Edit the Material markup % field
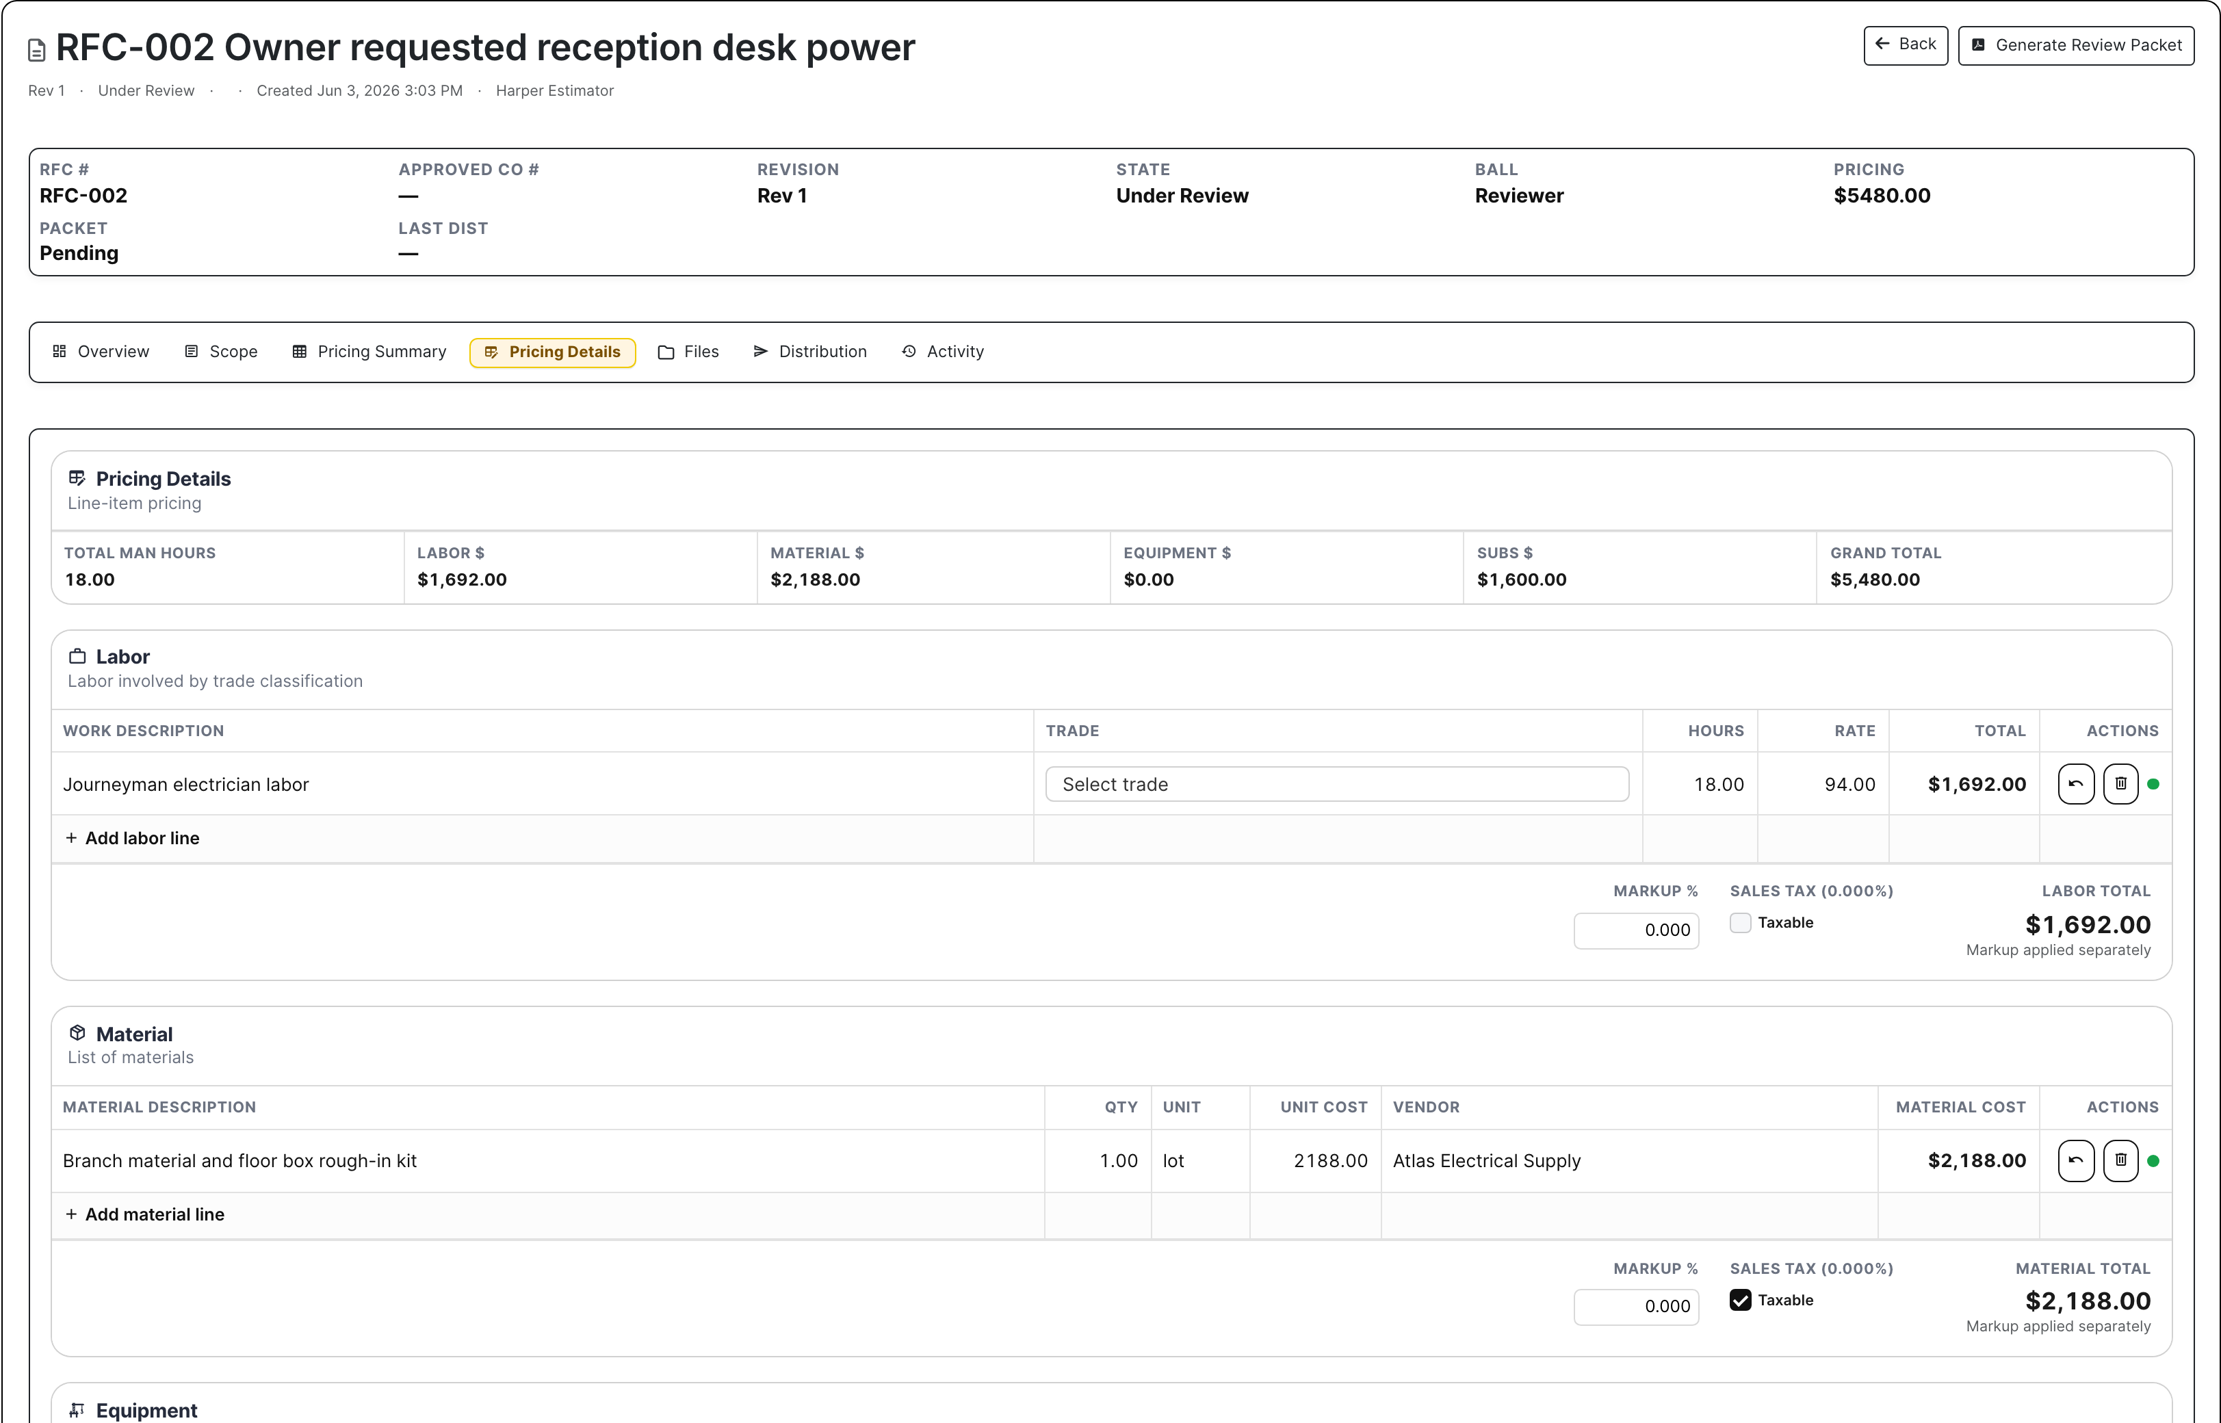2221x1423 pixels. [1636, 1307]
